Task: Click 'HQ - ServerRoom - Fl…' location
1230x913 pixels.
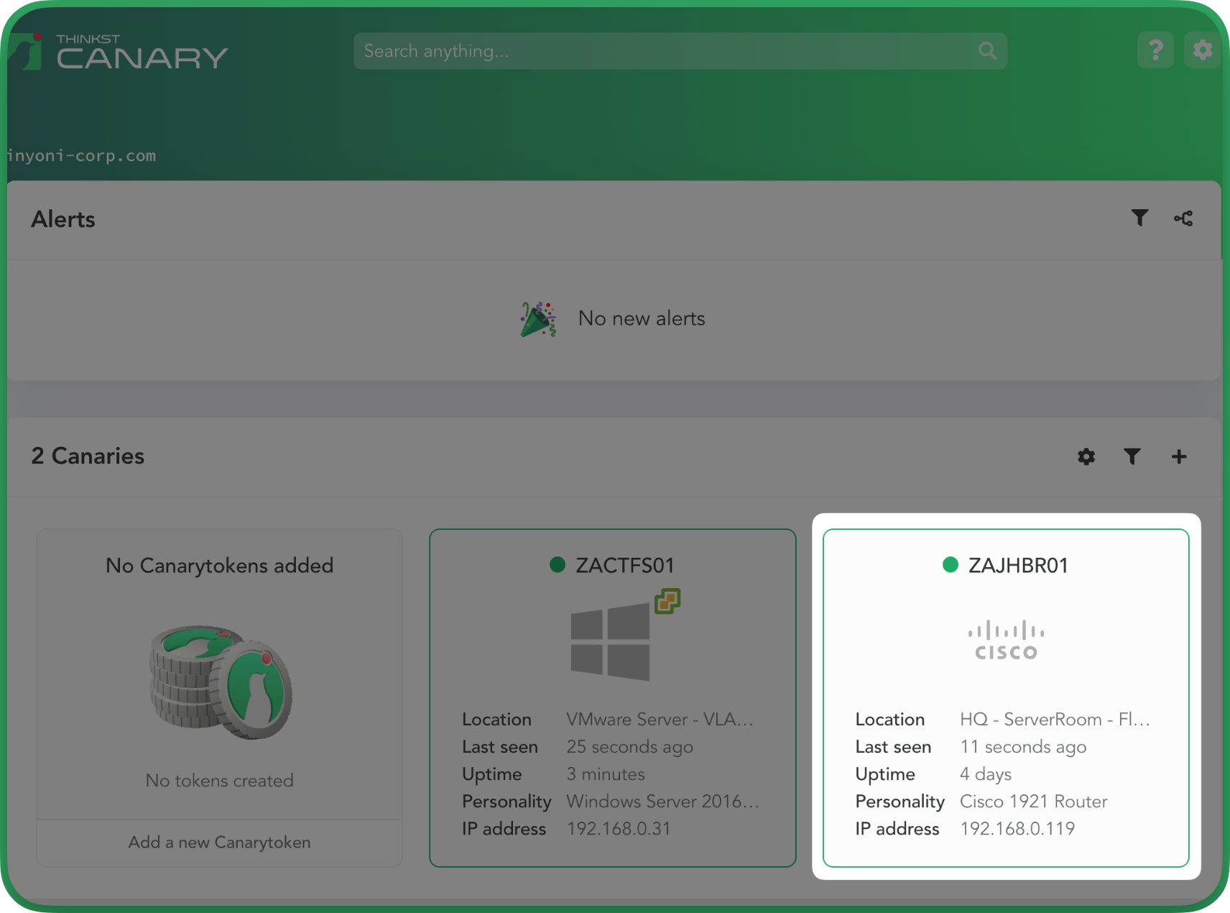Action: point(1055,720)
